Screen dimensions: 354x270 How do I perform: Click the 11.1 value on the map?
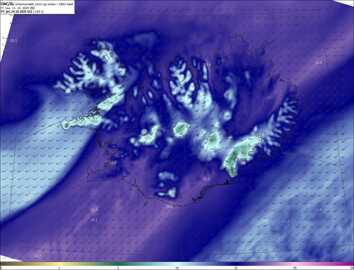[x=266, y=221]
